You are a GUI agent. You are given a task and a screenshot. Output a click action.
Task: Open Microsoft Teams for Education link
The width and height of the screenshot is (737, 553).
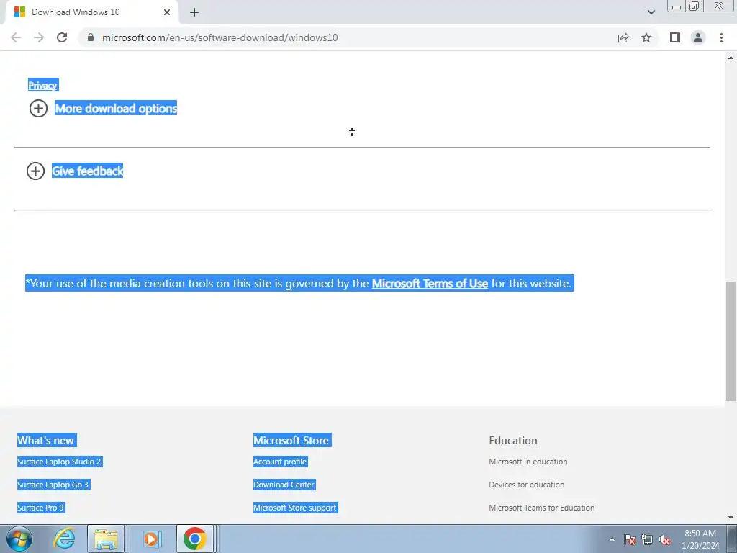[541, 508]
